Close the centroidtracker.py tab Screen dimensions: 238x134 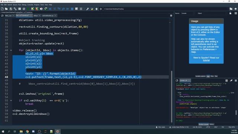click(55, 16)
